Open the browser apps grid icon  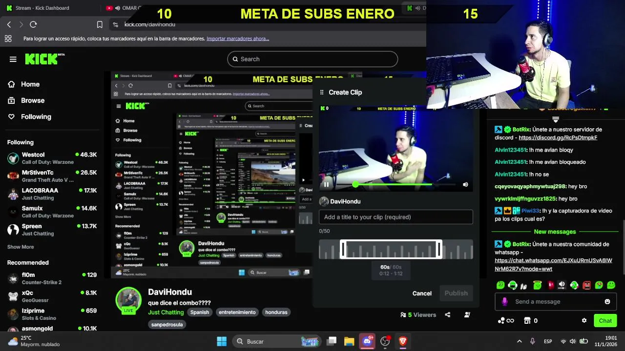8,39
